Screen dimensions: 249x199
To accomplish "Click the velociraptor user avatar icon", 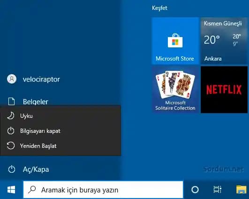I will coord(12,79).
